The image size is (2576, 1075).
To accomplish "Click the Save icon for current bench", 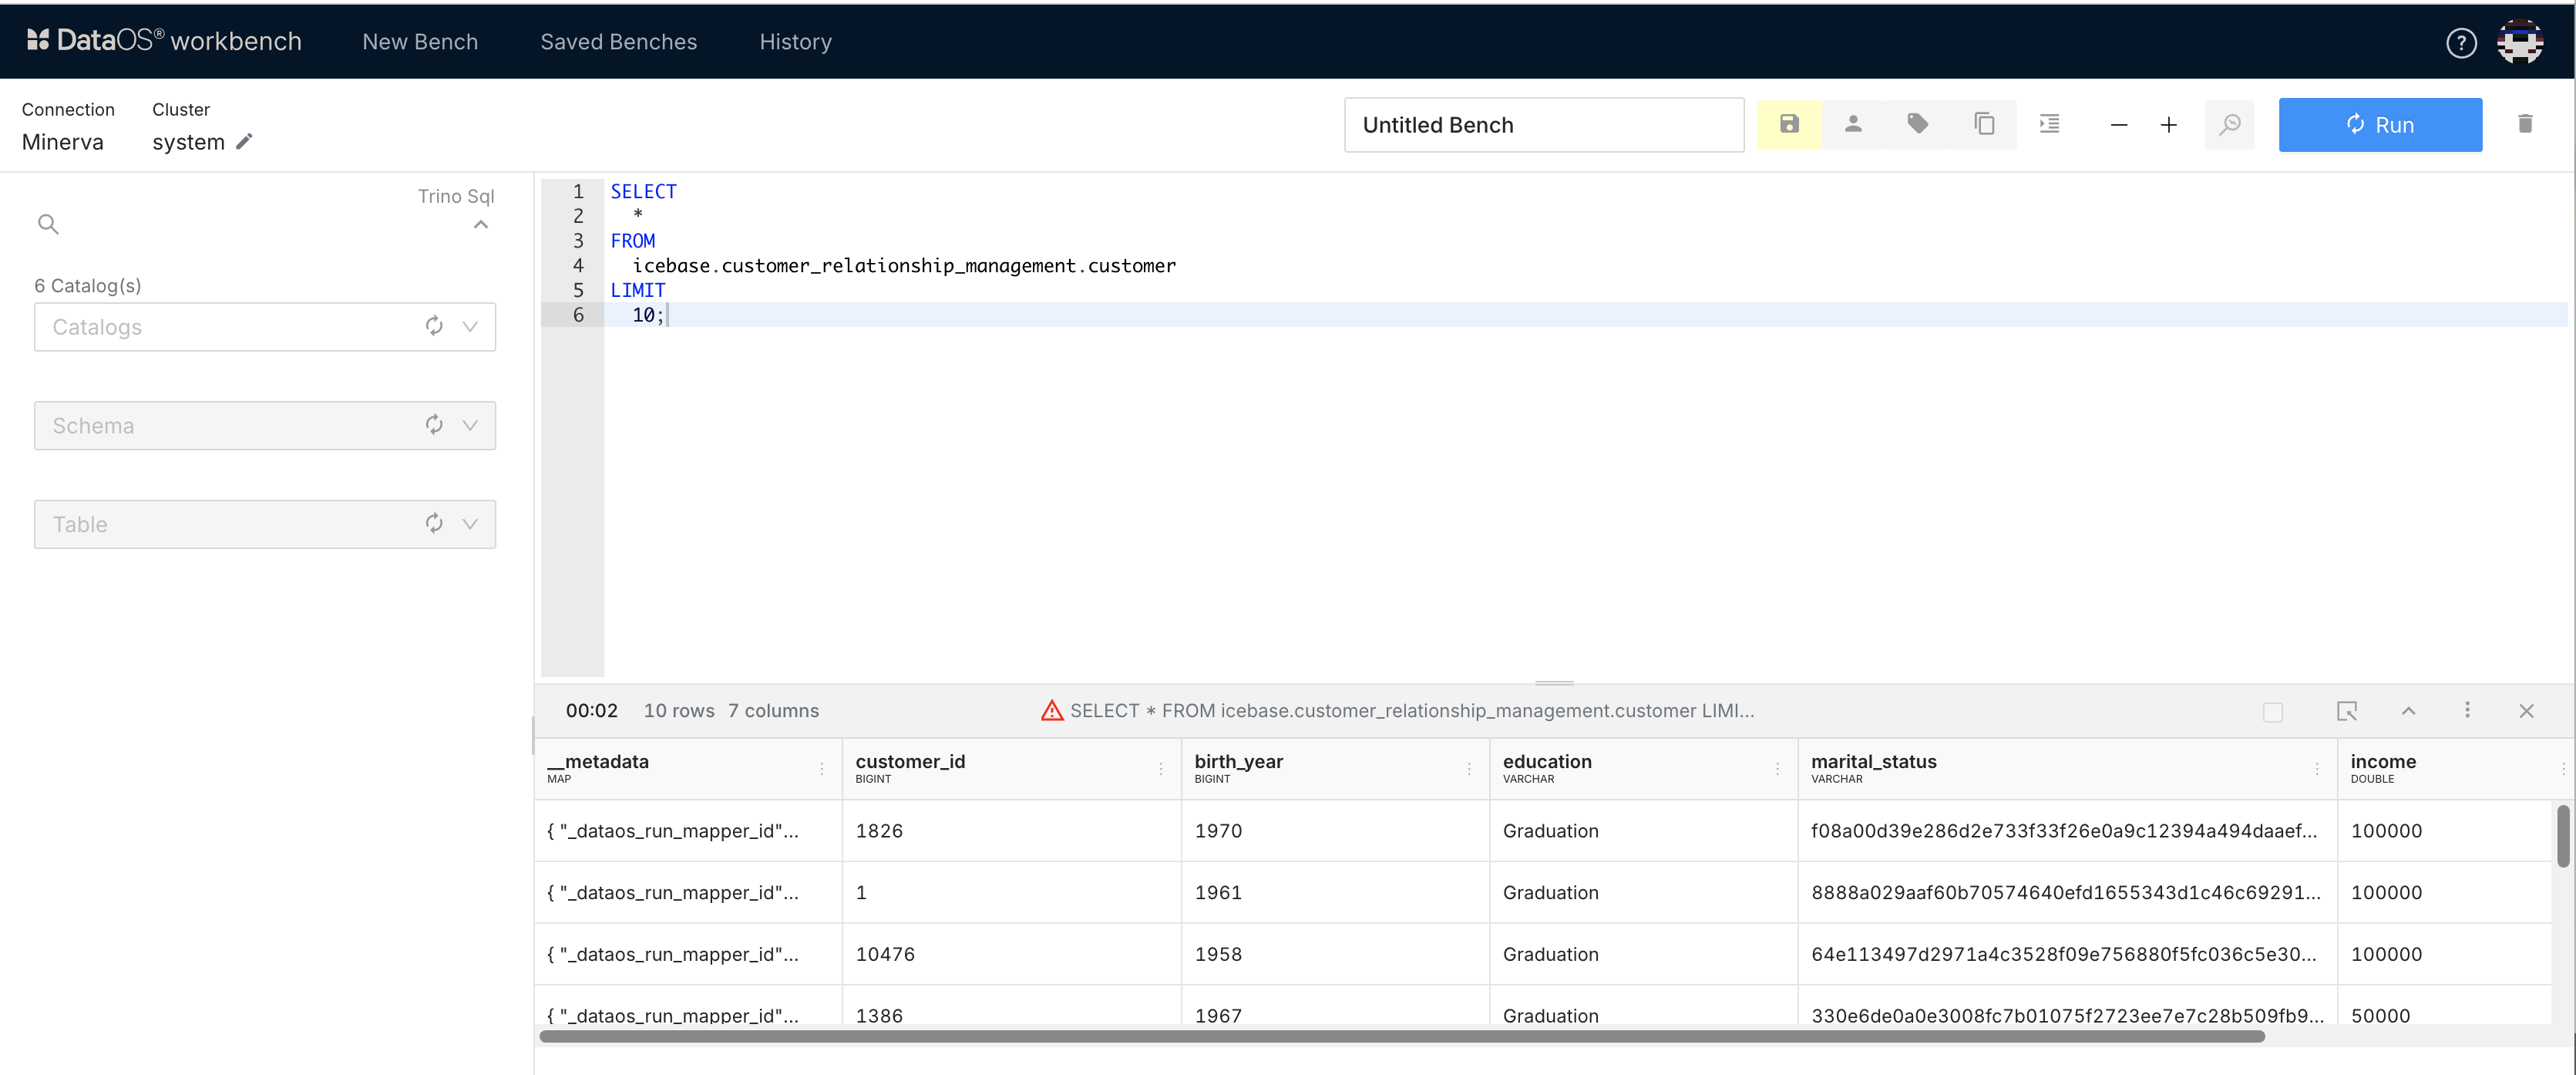I will tap(1789, 125).
